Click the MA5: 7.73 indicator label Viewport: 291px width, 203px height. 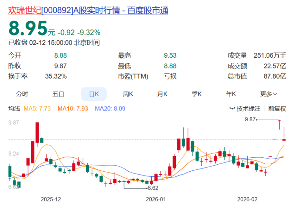pyautogui.click(x=37, y=108)
